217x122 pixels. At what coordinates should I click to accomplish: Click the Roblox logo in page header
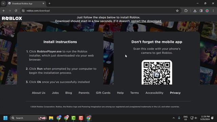click(x=12, y=18)
